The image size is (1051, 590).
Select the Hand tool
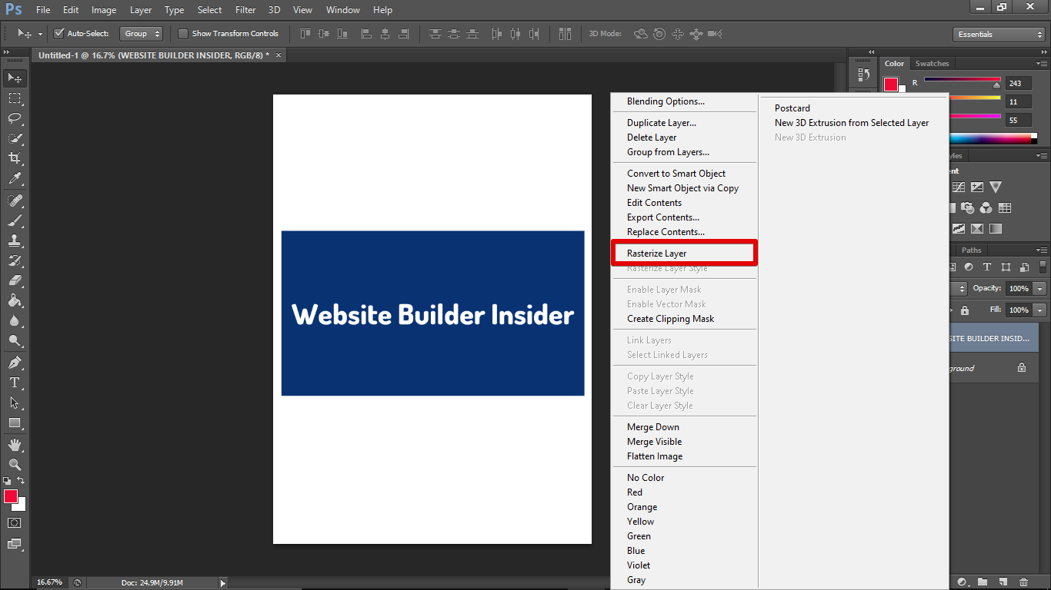tap(15, 445)
